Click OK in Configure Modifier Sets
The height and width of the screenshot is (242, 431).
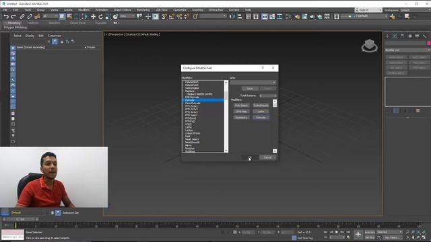pos(250,157)
